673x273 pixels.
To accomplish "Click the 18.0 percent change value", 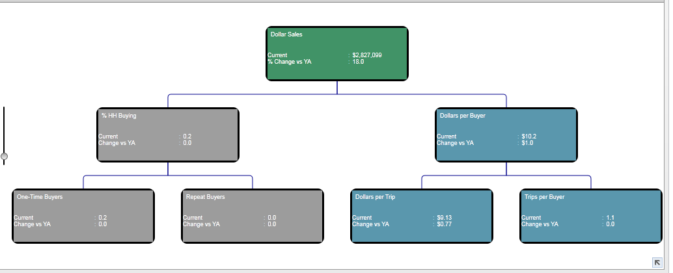I will point(358,62).
